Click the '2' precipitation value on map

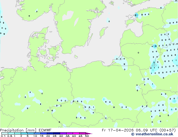pos(154,63)
